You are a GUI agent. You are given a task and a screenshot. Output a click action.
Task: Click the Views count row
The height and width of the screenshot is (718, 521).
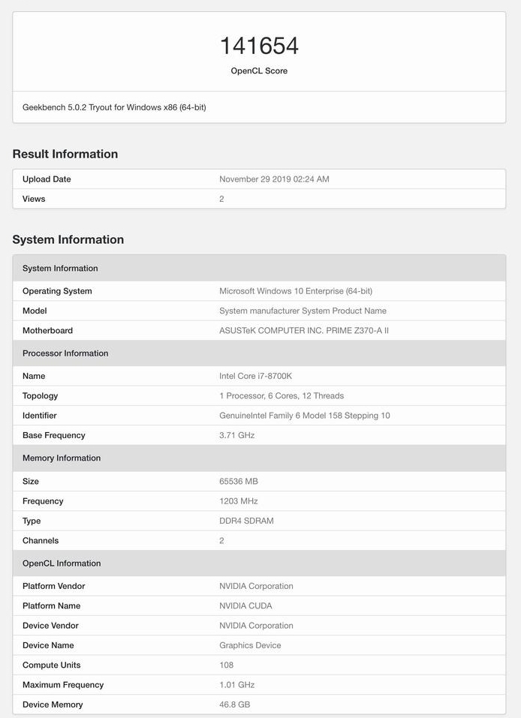pyautogui.click(x=259, y=199)
